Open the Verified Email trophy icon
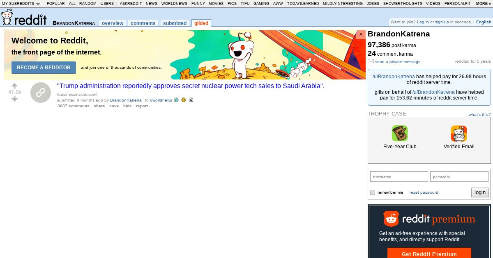The height and width of the screenshot is (258, 493). click(459, 134)
